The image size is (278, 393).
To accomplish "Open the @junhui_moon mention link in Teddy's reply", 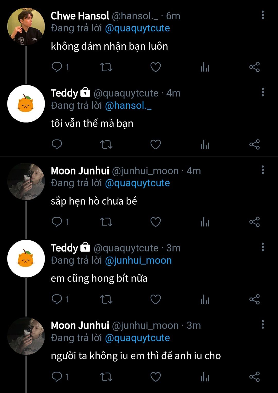I will (x=138, y=260).
